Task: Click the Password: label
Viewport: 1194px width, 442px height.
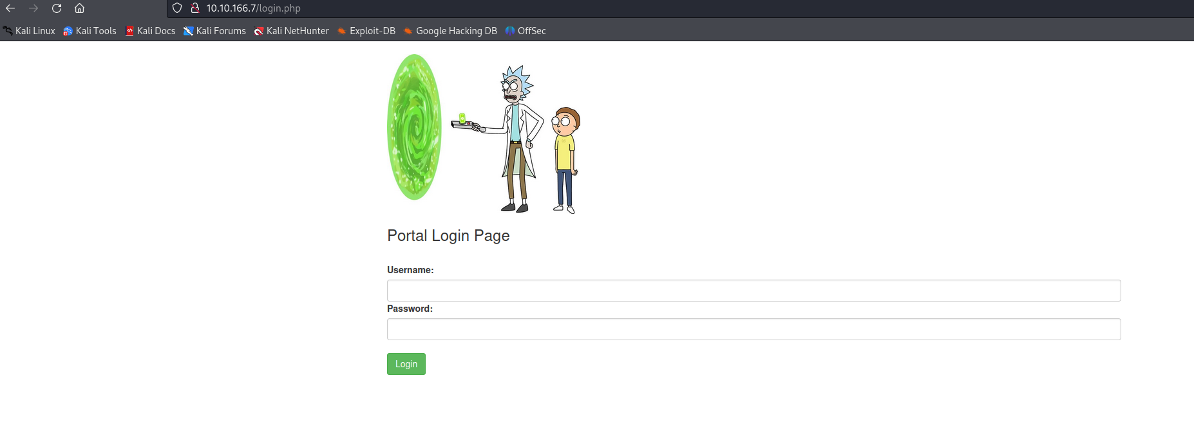Action: (410, 309)
